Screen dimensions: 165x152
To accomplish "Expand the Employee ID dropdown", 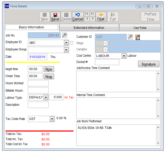I will click(x=66, y=43).
